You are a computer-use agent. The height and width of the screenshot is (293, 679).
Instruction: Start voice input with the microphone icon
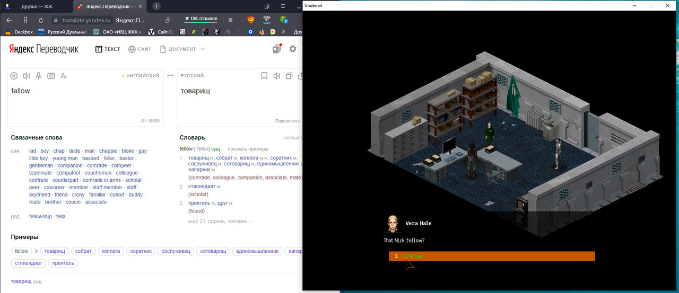[39, 76]
